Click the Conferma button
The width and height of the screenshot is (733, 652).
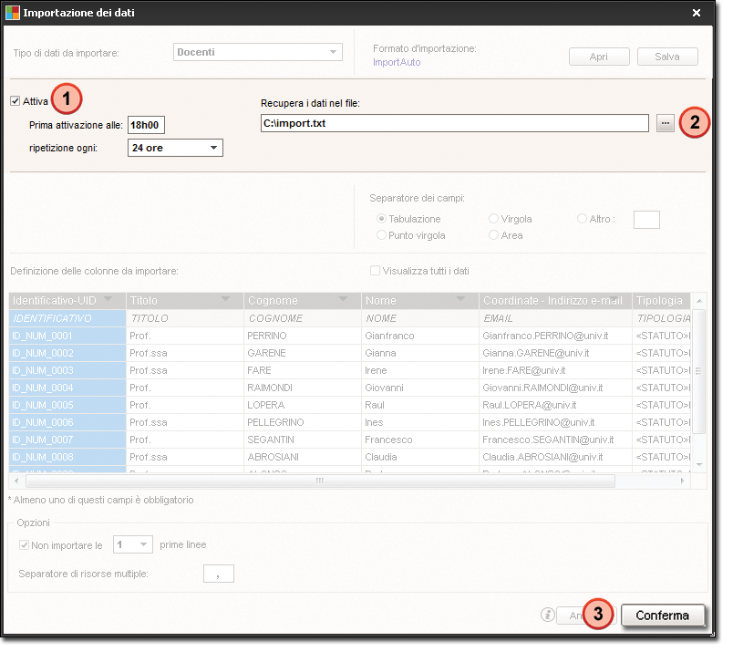tap(663, 615)
